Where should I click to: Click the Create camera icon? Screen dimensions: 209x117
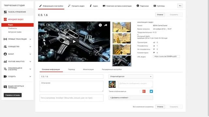(5, 76)
